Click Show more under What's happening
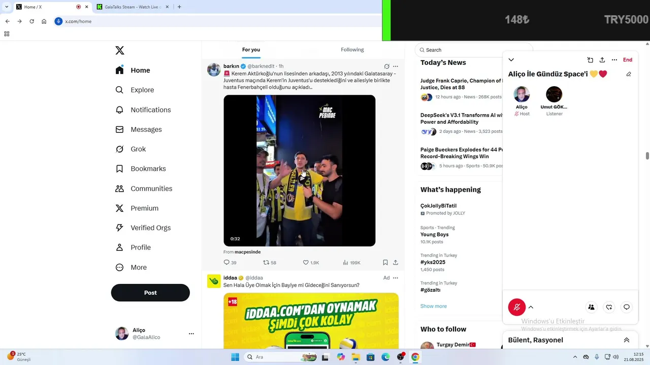The height and width of the screenshot is (365, 650). (x=434, y=306)
